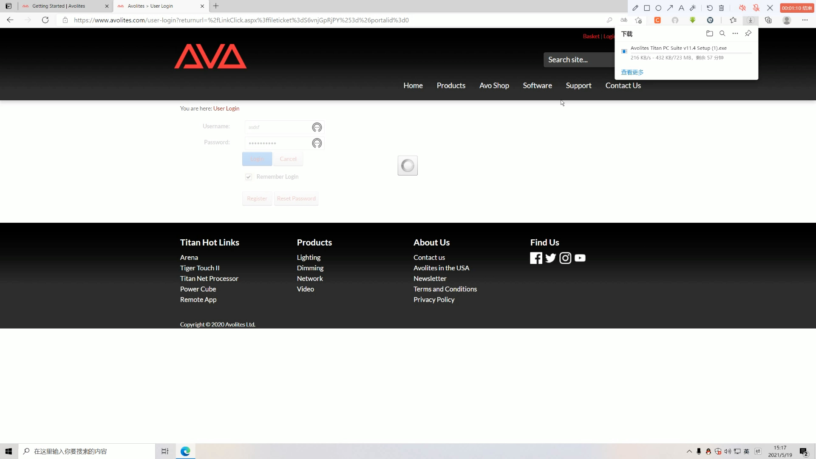Select the rectangle shape annotation tool
The image size is (816, 459).
(647, 8)
